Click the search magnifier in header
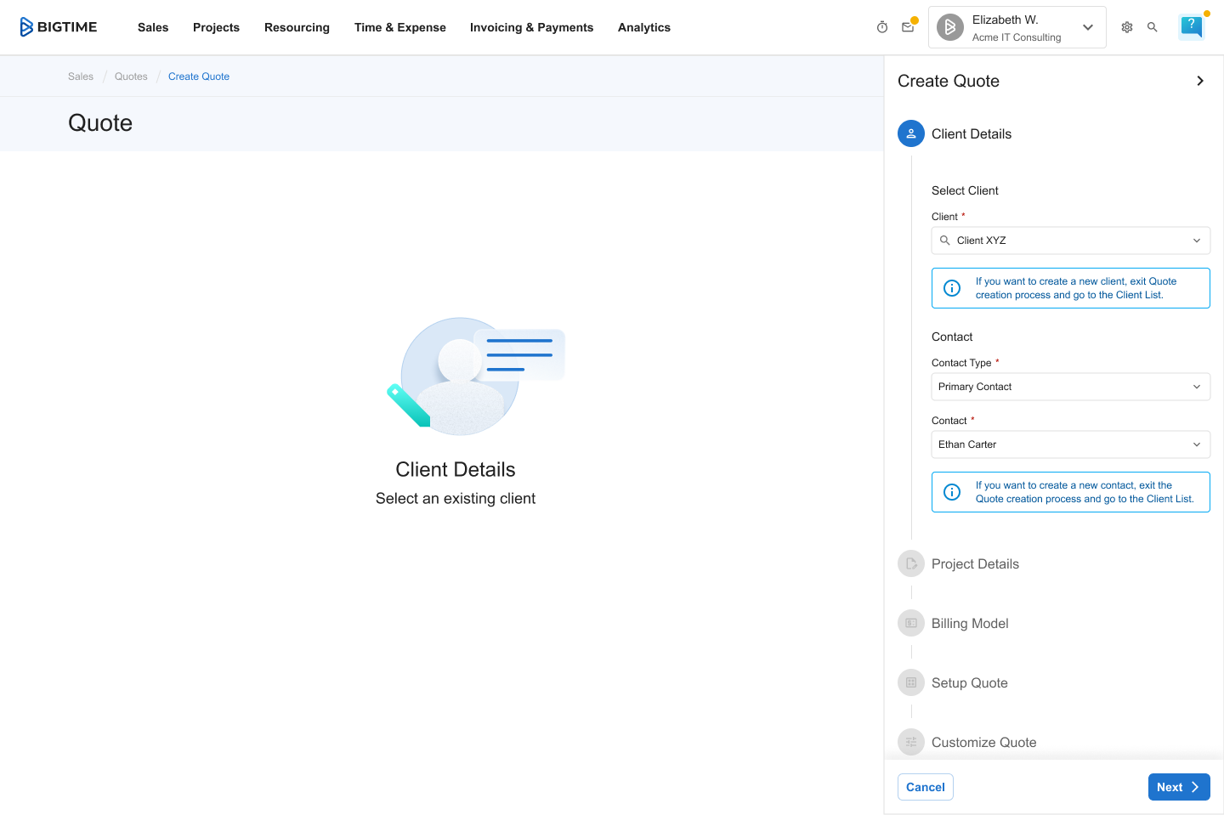Screen dimensions: 1224x815 (x=1153, y=27)
